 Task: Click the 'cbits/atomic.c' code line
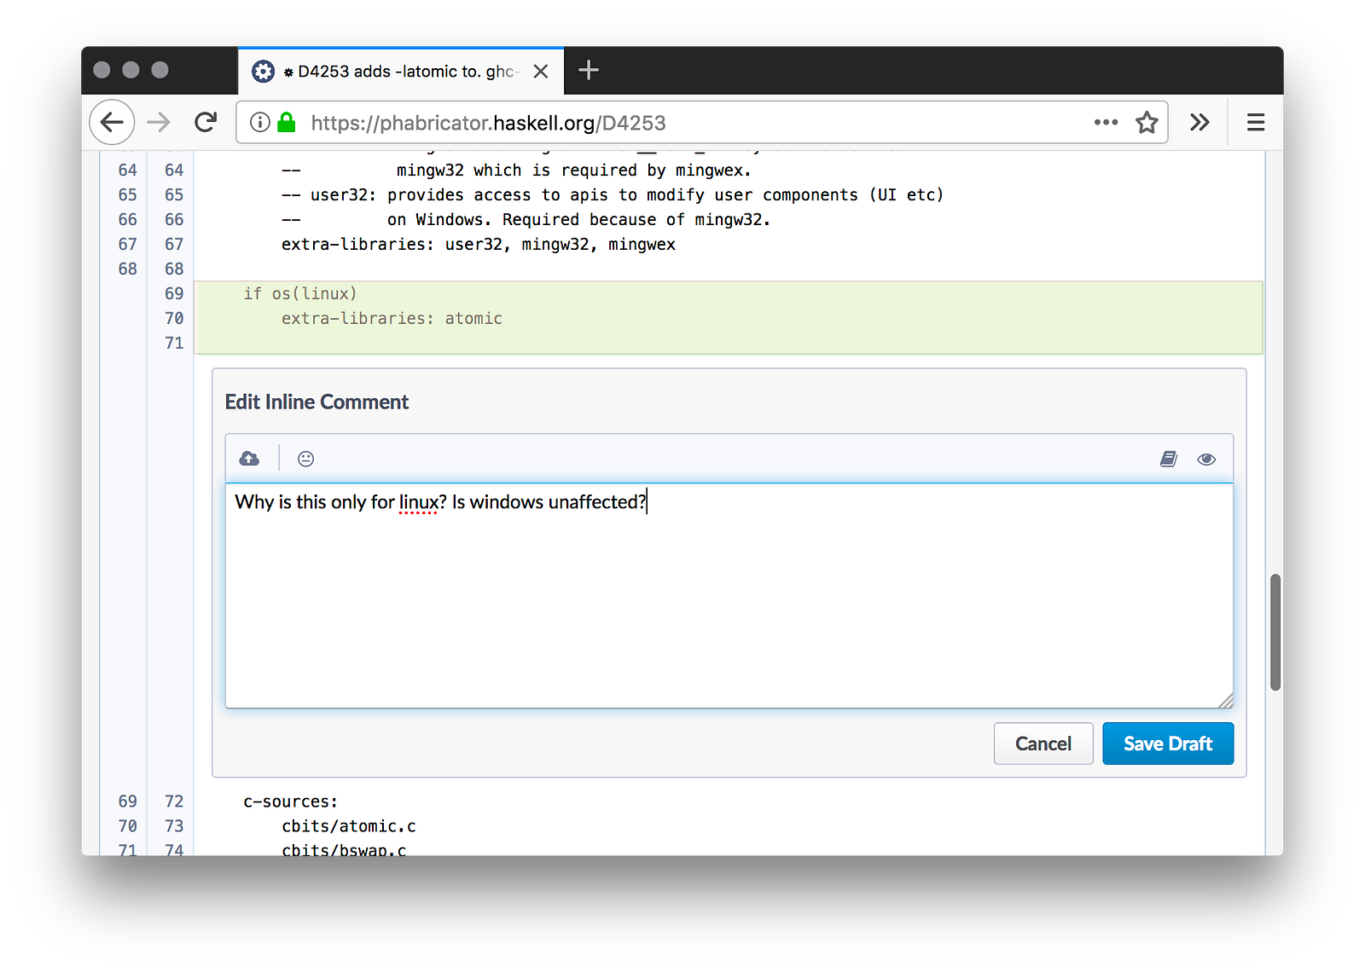(349, 826)
